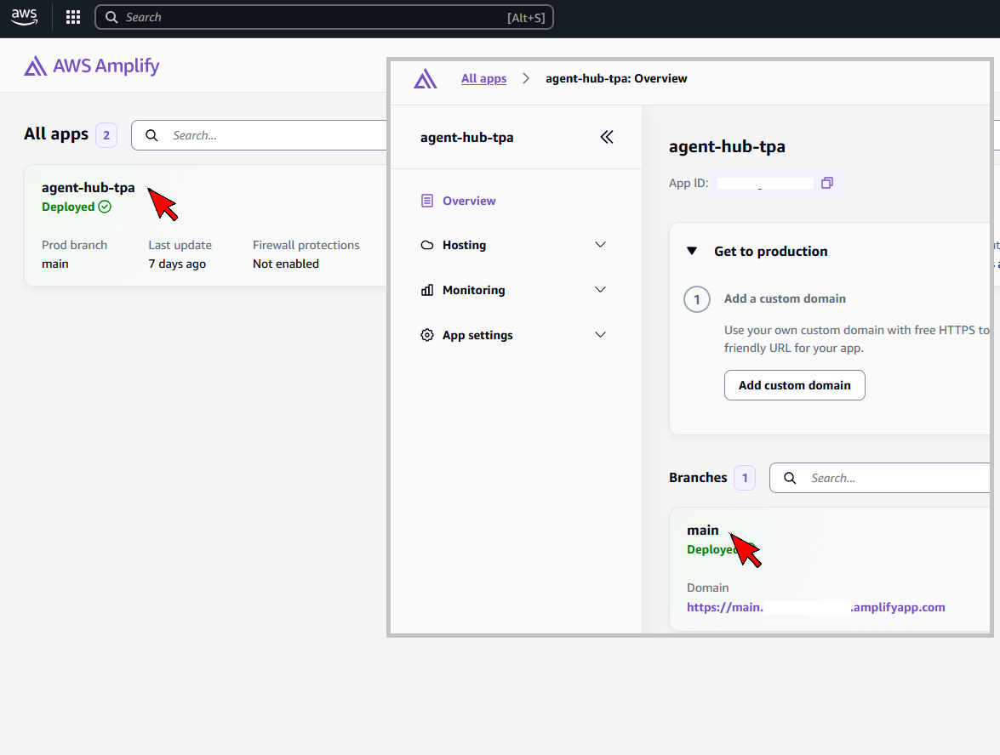Select Overview in the sidebar
Image resolution: width=1000 pixels, height=755 pixels.
(468, 201)
